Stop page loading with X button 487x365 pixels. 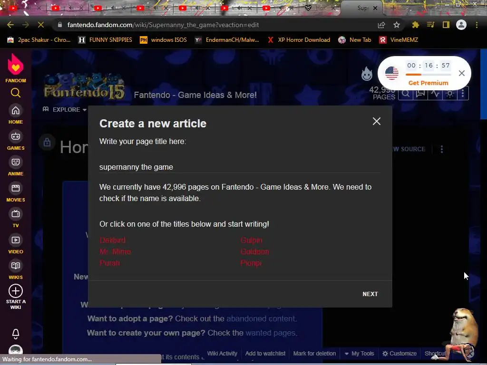(41, 25)
